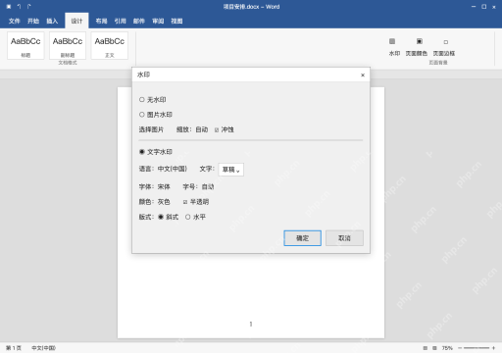
Task: Close the 水印 dialog with the X
Action: 363,75
